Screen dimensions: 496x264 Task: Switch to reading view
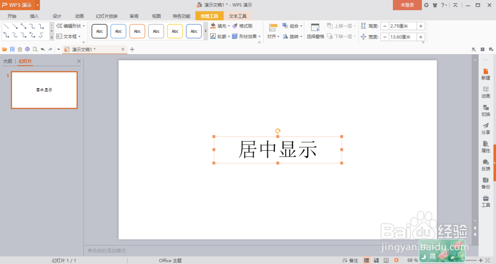[386, 260]
